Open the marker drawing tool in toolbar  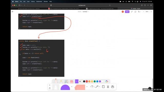click(x=56, y=87)
